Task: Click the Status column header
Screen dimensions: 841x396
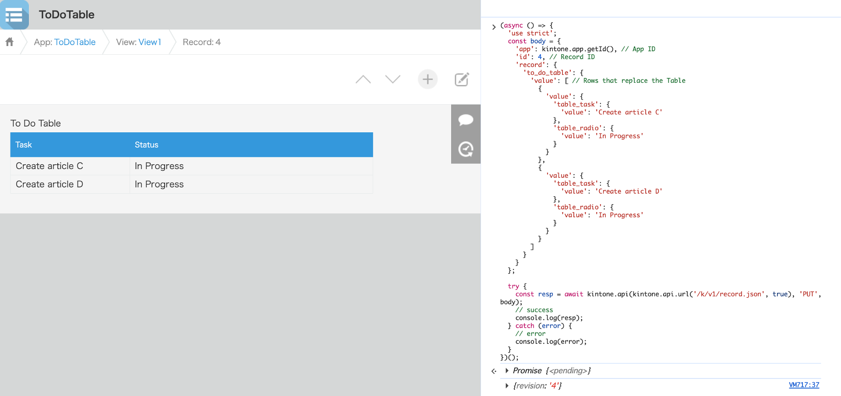Action: [x=251, y=145]
